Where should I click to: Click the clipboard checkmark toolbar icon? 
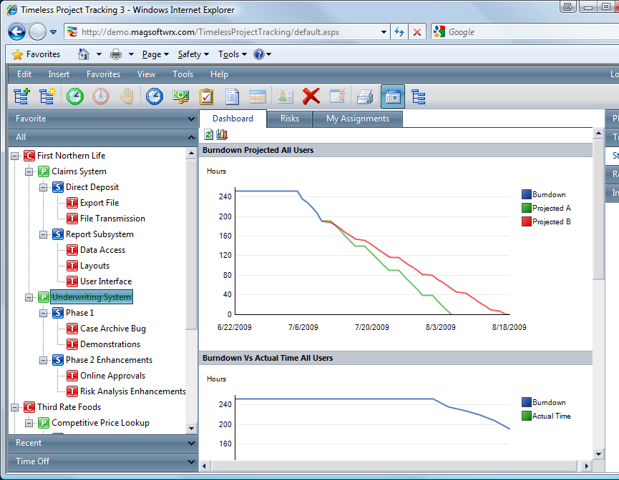(x=207, y=96)
